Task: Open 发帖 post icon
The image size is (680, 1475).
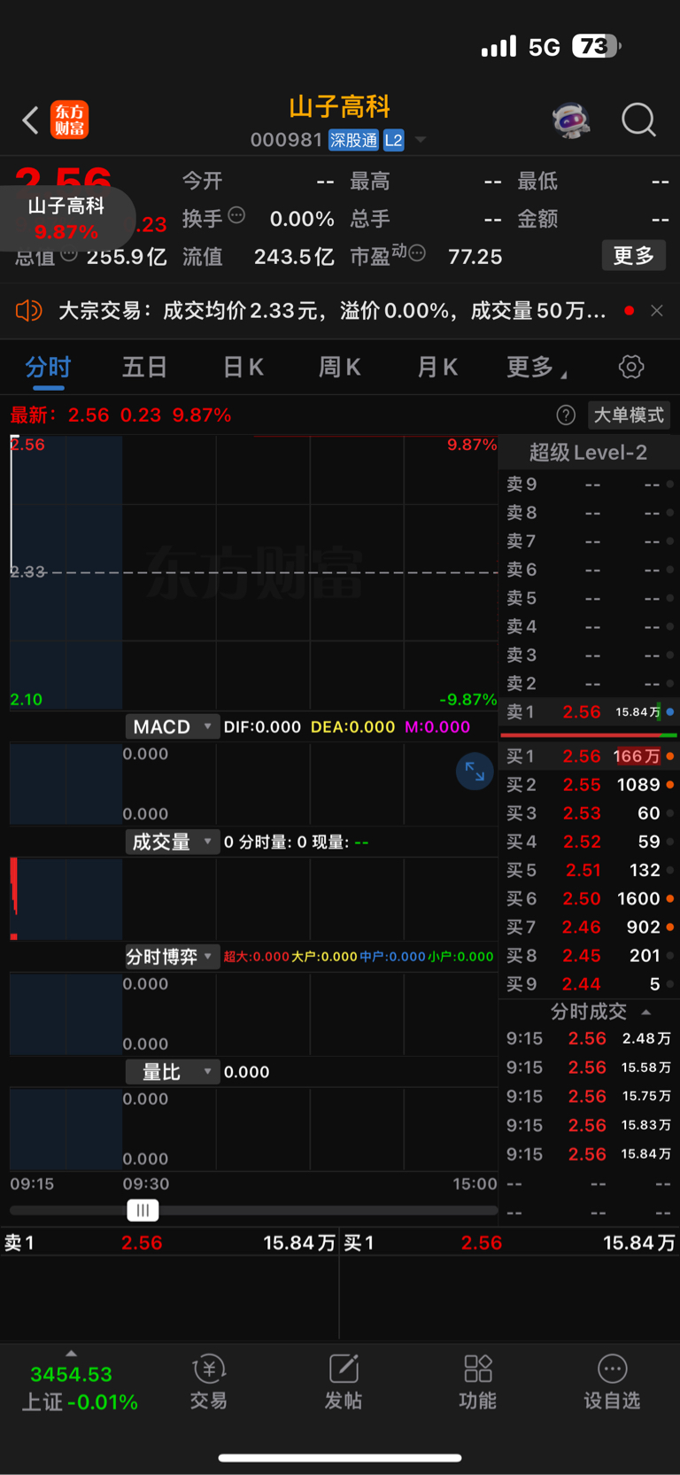Action: tap(344, 1382)
